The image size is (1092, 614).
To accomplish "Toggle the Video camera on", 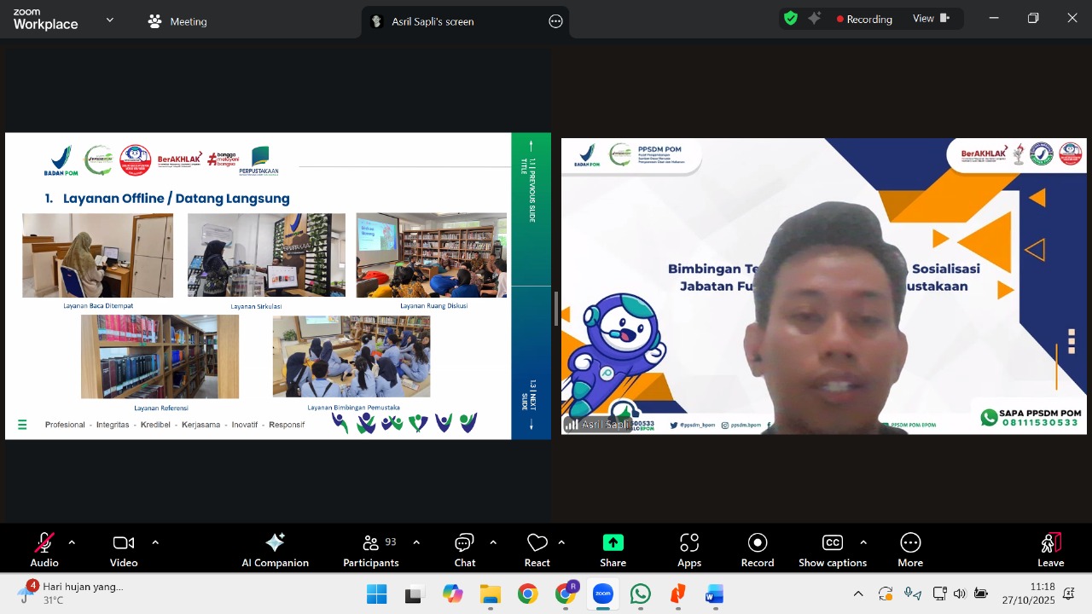I will point(124,549).
